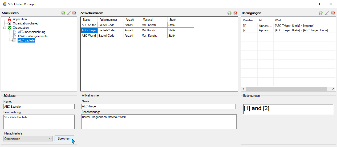337x147 pixels.
Task: Click the Wert column header in Bedingungen
Action: [304, 20]
